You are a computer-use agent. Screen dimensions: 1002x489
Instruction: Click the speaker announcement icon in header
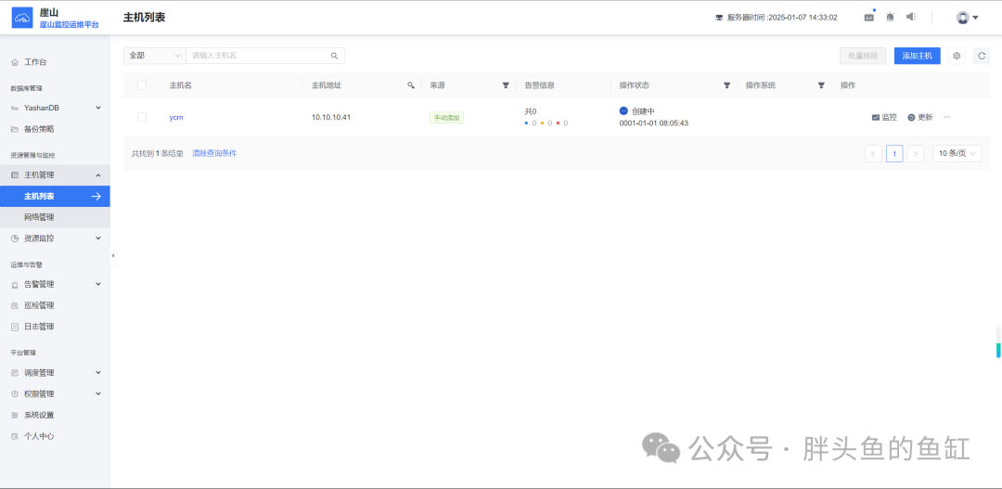point(911,17)
